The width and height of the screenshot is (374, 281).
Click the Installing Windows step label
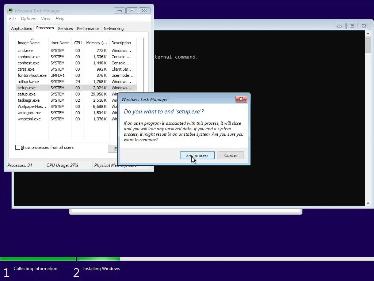pos(102,269)
